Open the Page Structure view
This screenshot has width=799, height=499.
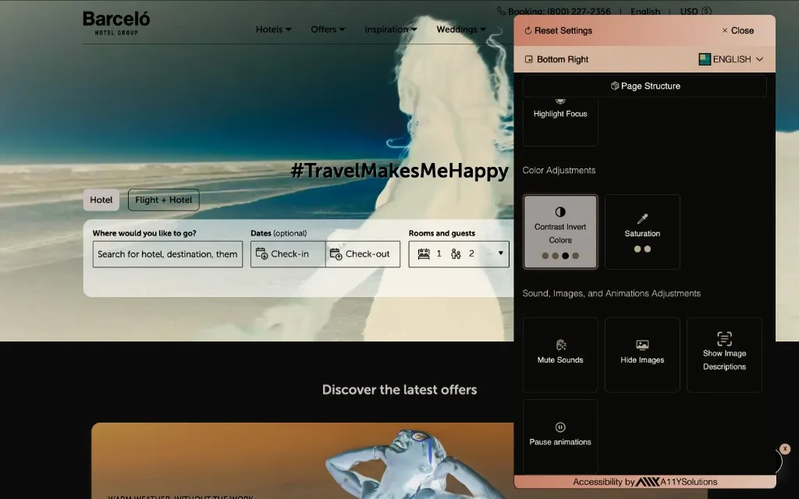click(645, 86)
